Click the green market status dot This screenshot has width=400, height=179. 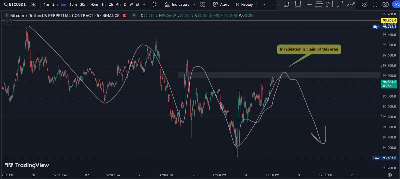(134, 16)
